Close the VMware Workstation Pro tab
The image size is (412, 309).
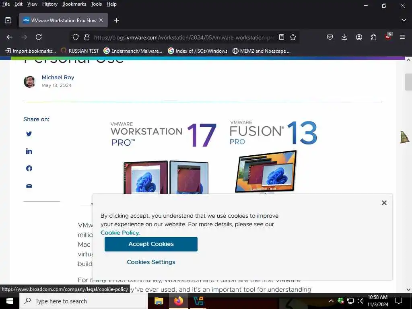[101, 20]
